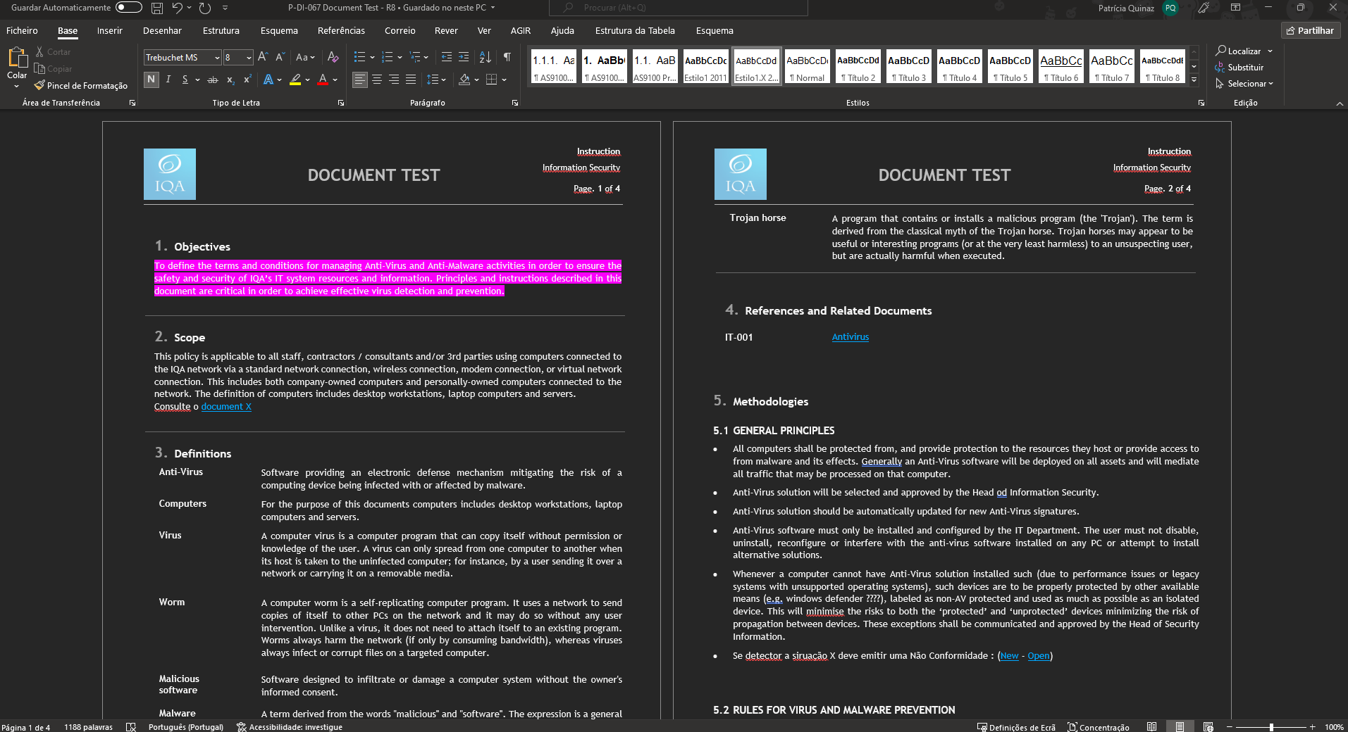Open the Aa change case dropdown
Viewport: 1348px width, 732px height.
(305, 57)
